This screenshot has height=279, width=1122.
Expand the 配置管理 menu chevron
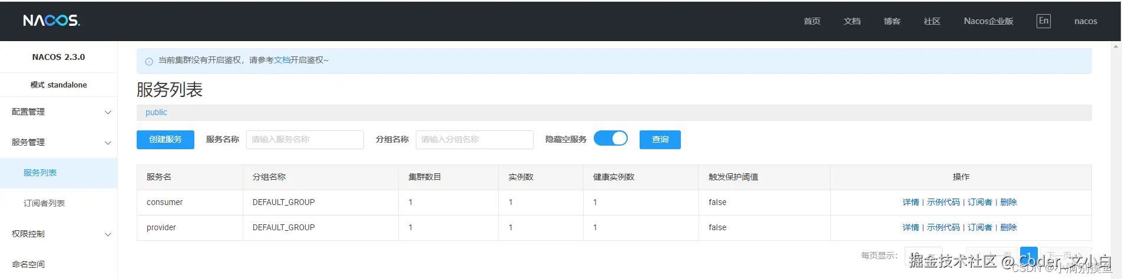point(108,112)
